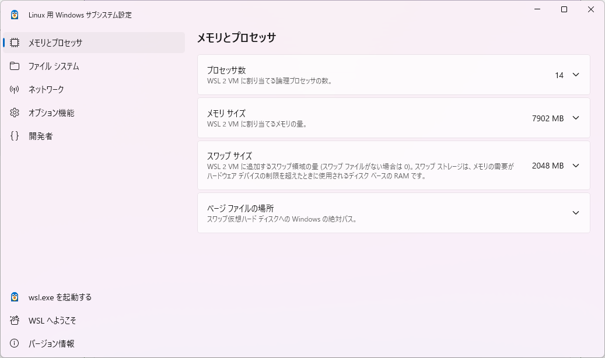This screenshot has height=358, width=605.
Task: Click the gear icon beside オプション機能
Action: point(15,113)
